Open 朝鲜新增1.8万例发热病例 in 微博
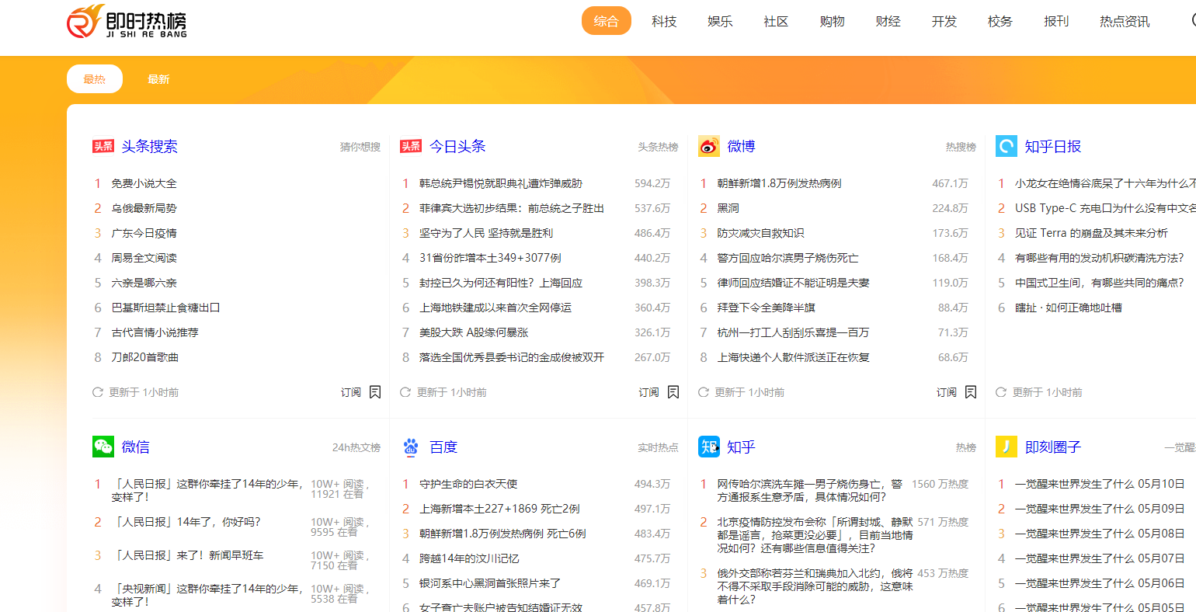The width and height of the screenshot is (1196, 612). [779, 183]
